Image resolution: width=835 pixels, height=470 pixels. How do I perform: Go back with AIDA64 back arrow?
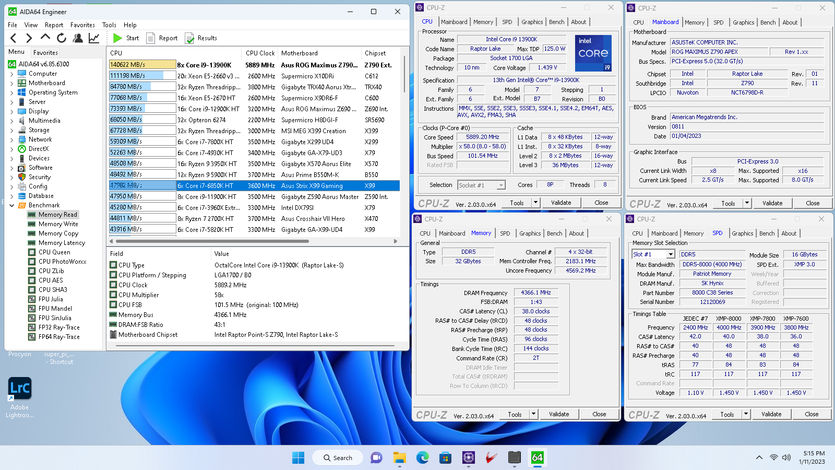coord(14,38)
